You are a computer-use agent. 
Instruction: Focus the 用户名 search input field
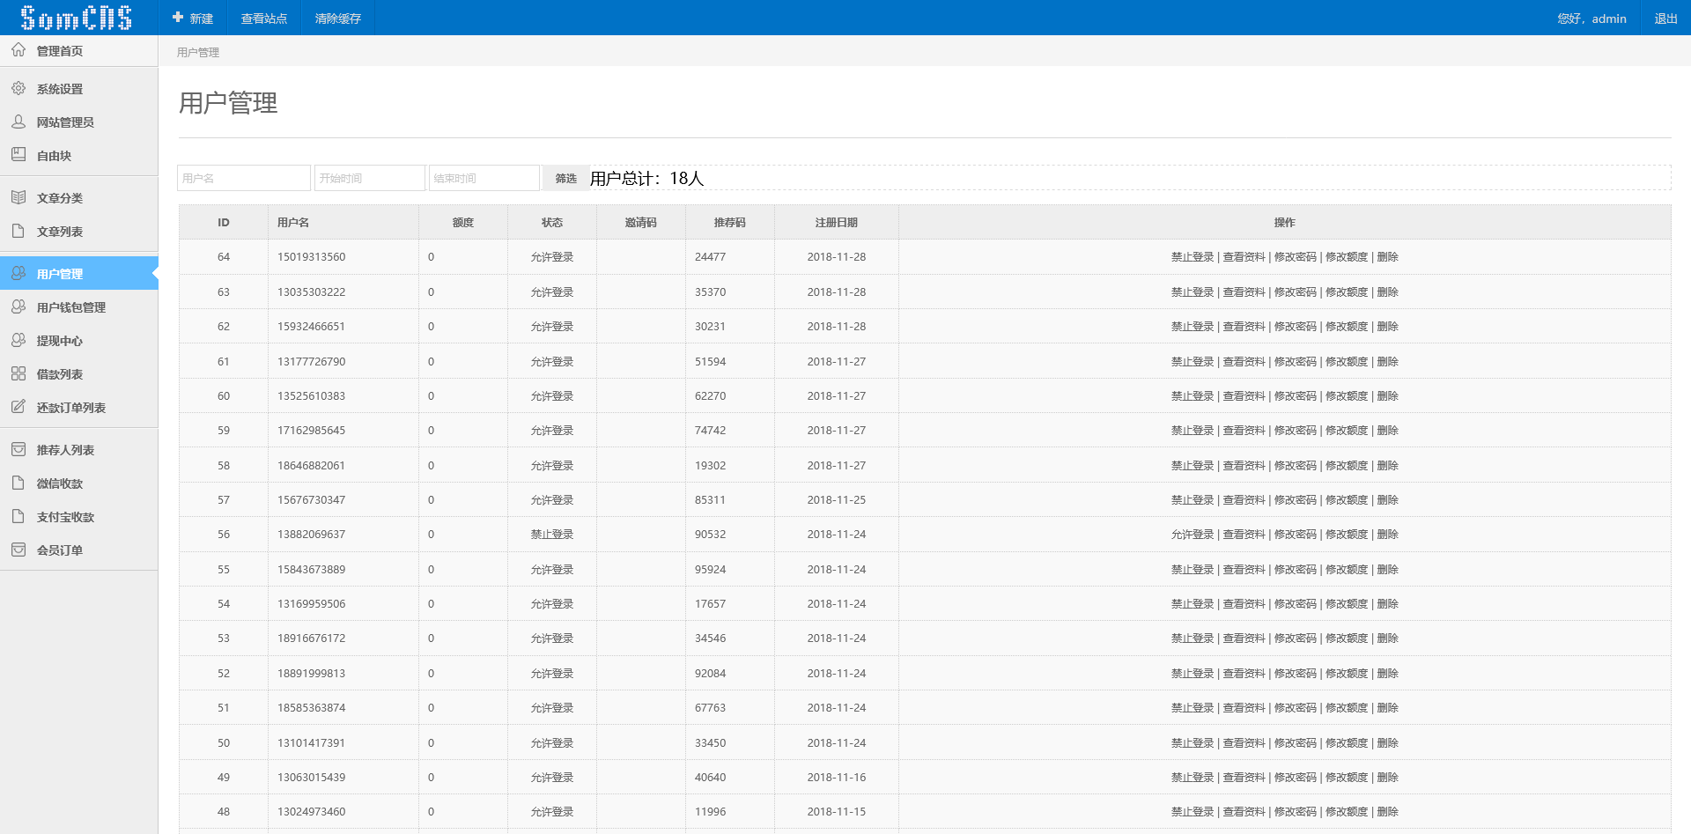pyautogui.click(x=244, y=178)
